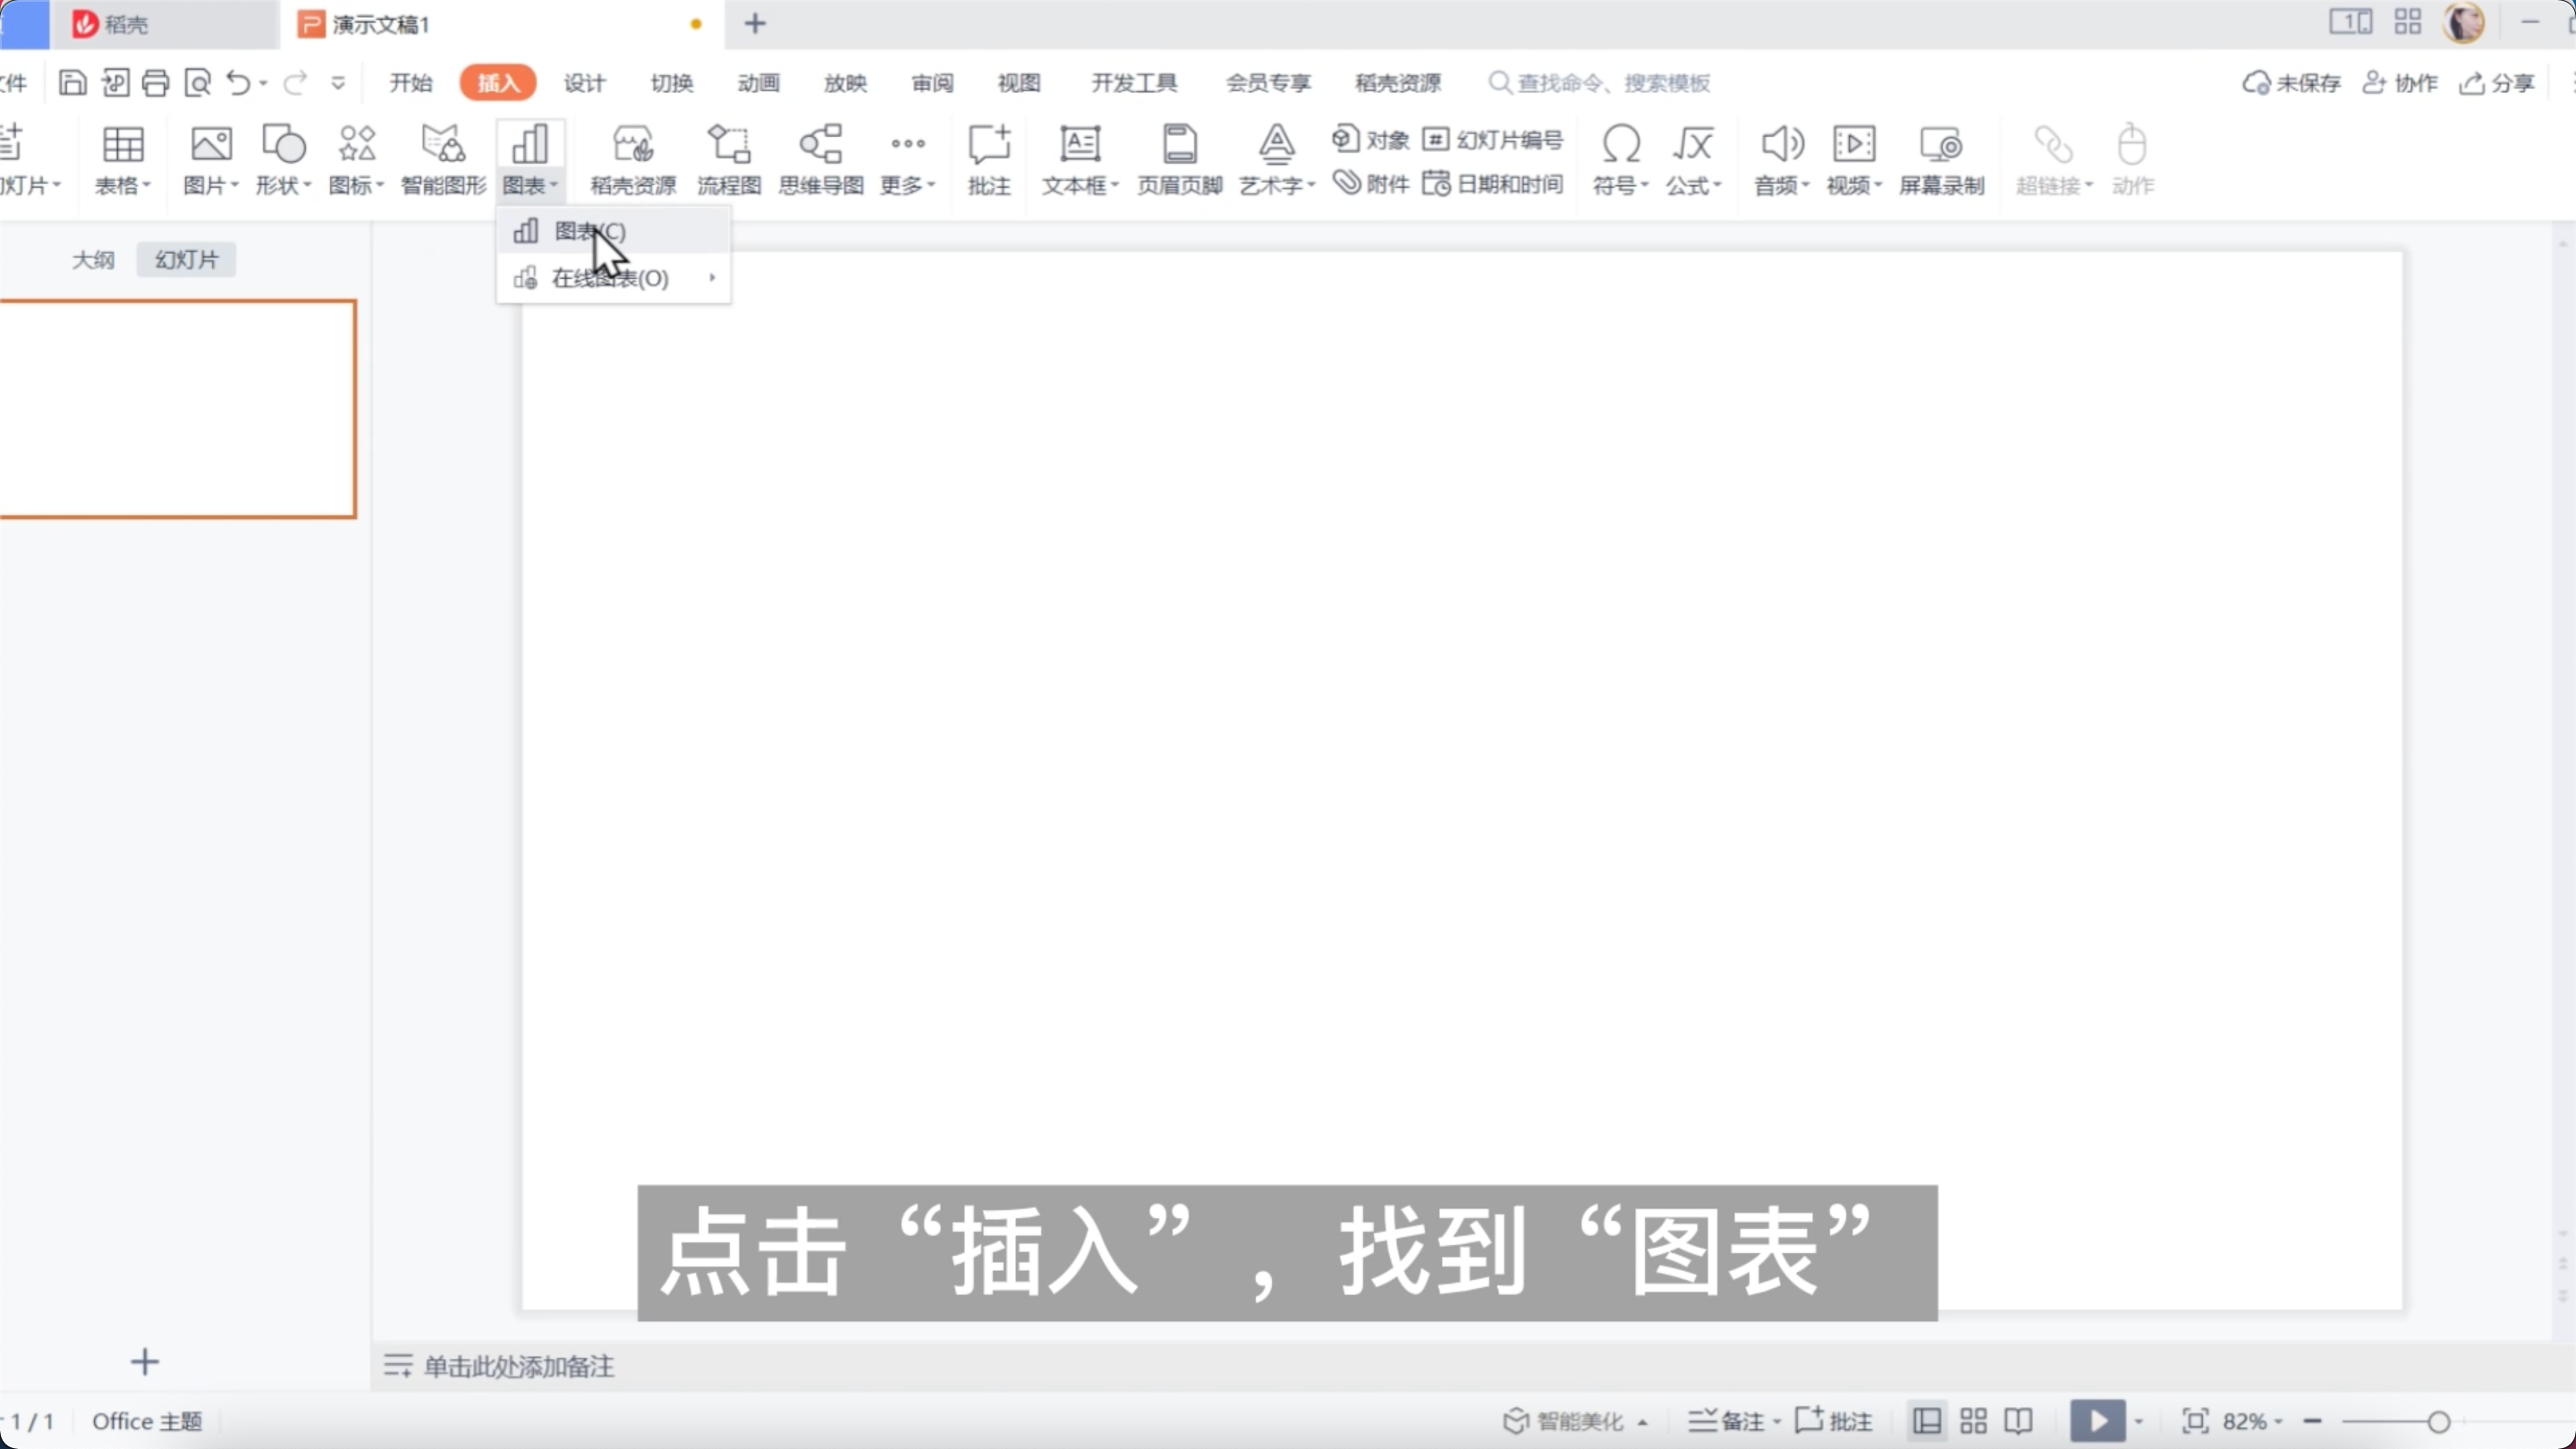The image size is (2576, 1449).
Task: Start slideshow with the play button
Action: (2097, 1421)
